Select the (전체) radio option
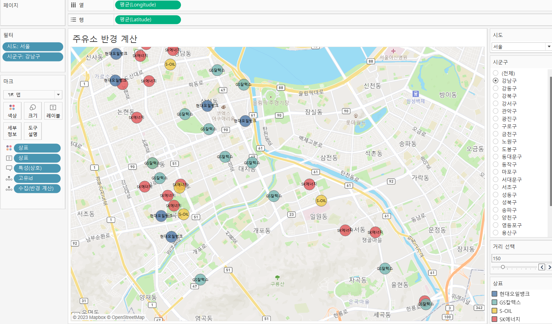 (x=496, y=73)
